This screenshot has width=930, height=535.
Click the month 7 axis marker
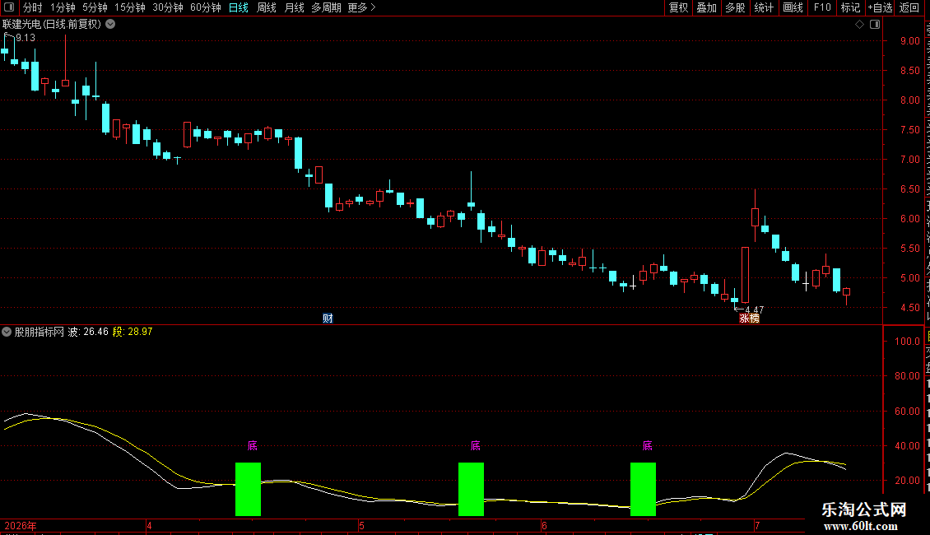click(757, 526)
